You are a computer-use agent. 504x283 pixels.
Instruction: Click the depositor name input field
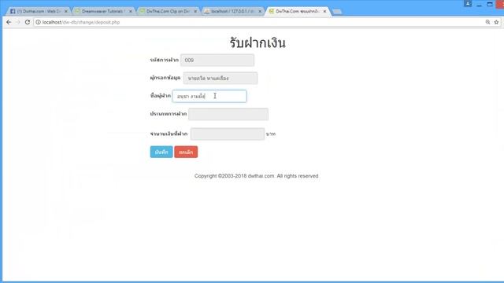[209, 96]
